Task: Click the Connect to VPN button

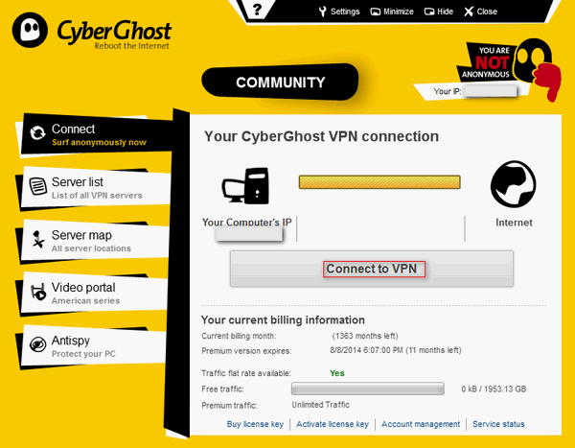Action: point(372,269)
